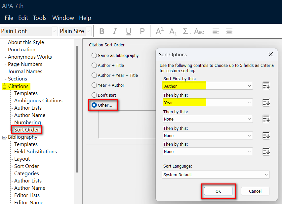Open the Tools menu
The height and width of the screenshot is (204, 282).
[x=40, y=18]
